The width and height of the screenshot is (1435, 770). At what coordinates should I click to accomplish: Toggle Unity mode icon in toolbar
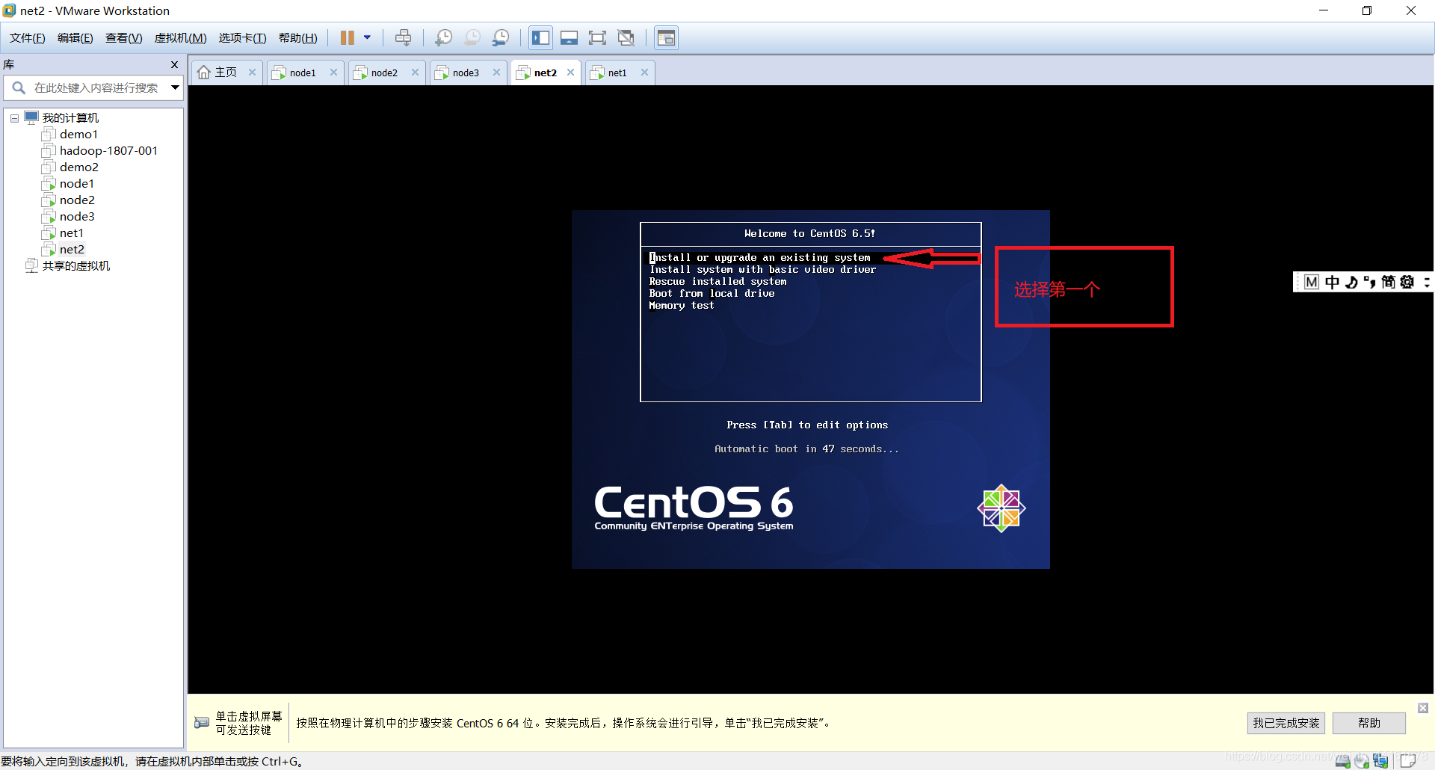(x=626, y=37)
